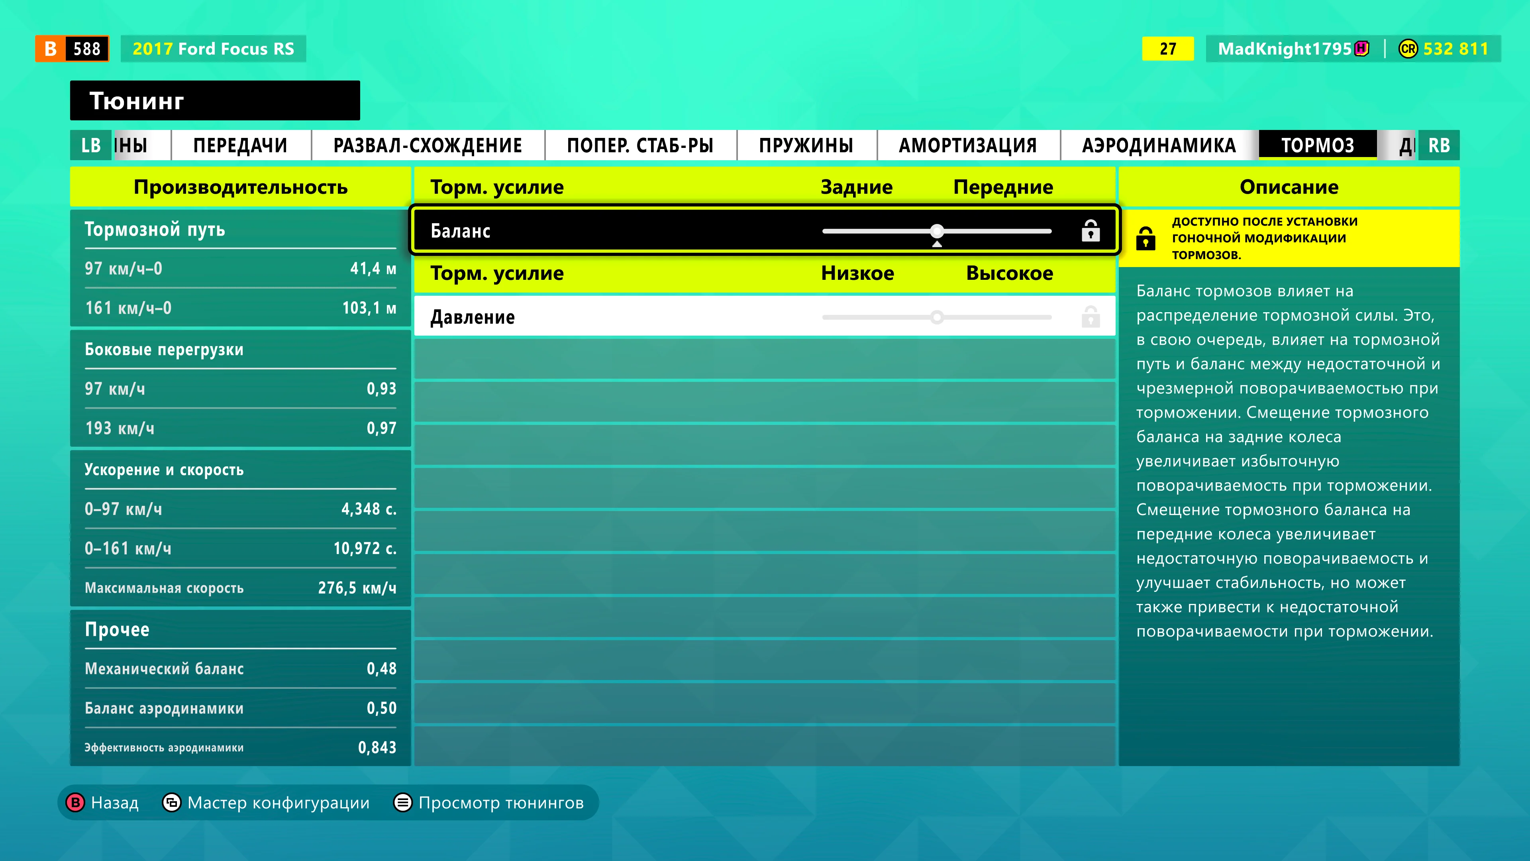Open the АМОРТИЗАЦИЯ tab

pyautogui.click(x=968, y=145)
